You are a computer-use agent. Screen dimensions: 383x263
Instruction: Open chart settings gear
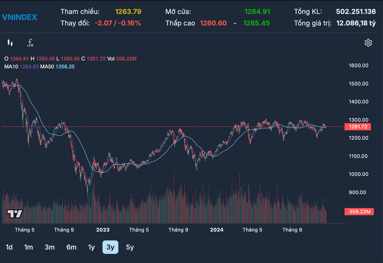(368, 43)
